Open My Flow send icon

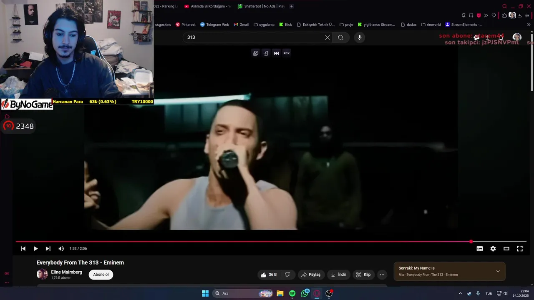point(486,15)
